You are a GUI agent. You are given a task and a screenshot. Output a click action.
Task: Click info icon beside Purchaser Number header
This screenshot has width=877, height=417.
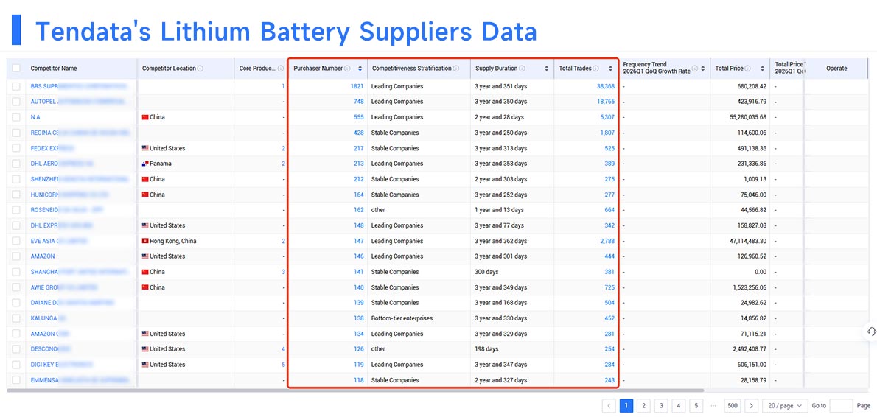pos(347,69)
